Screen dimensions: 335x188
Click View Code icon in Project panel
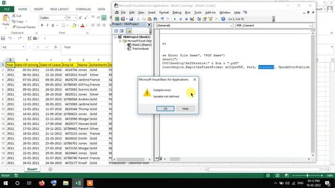tap(116, 31)
